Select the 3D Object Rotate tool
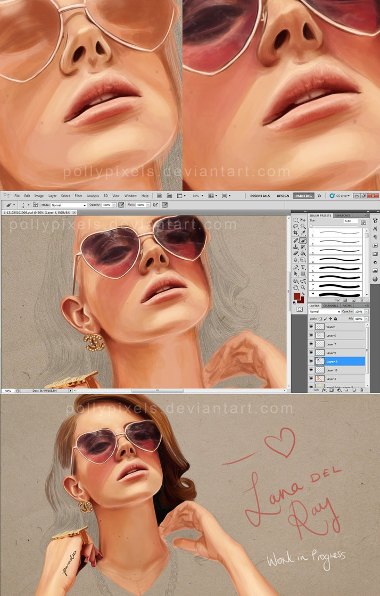The width and height of the screenshot is (380, 596). [295, 281]
